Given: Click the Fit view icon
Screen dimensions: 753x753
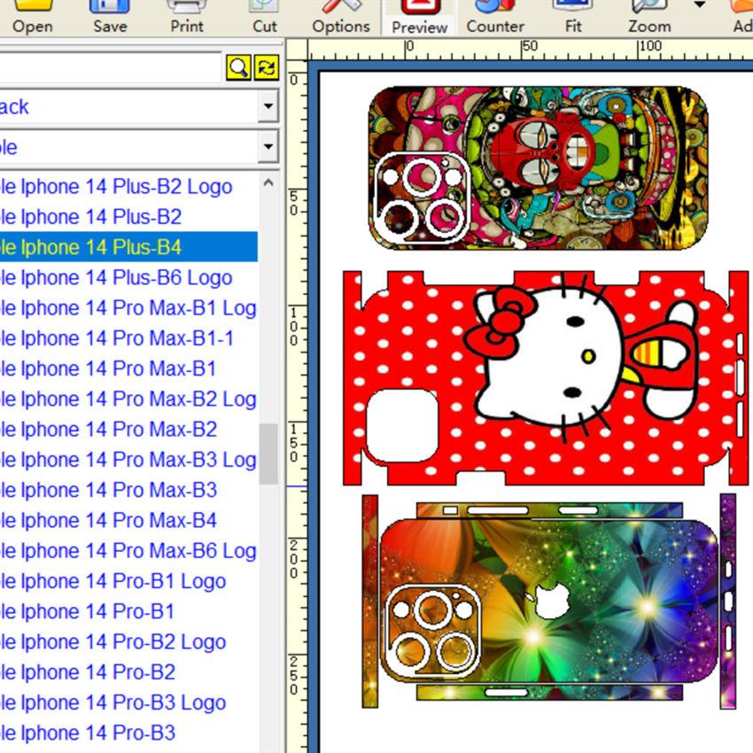Looking at the screenshot, I should coord(573,17).
